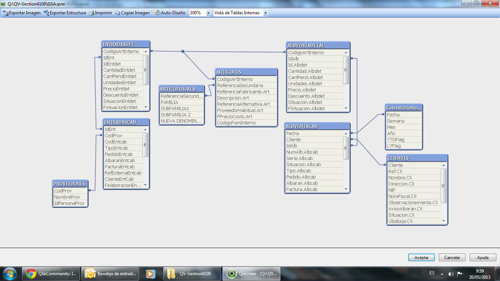Click the scroll-up arrow in ALBVENTACAB
The width and height of the screenshot is (500, 281).
pos(346,134)
